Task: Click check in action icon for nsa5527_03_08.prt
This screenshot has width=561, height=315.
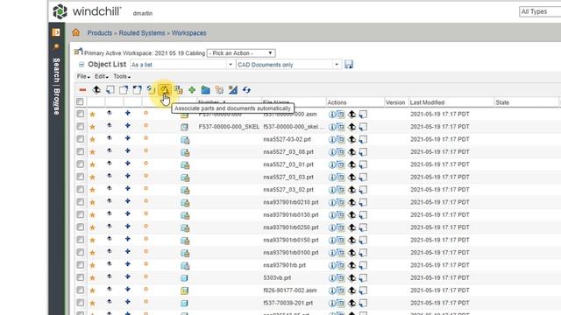Action: pos(363,152)
